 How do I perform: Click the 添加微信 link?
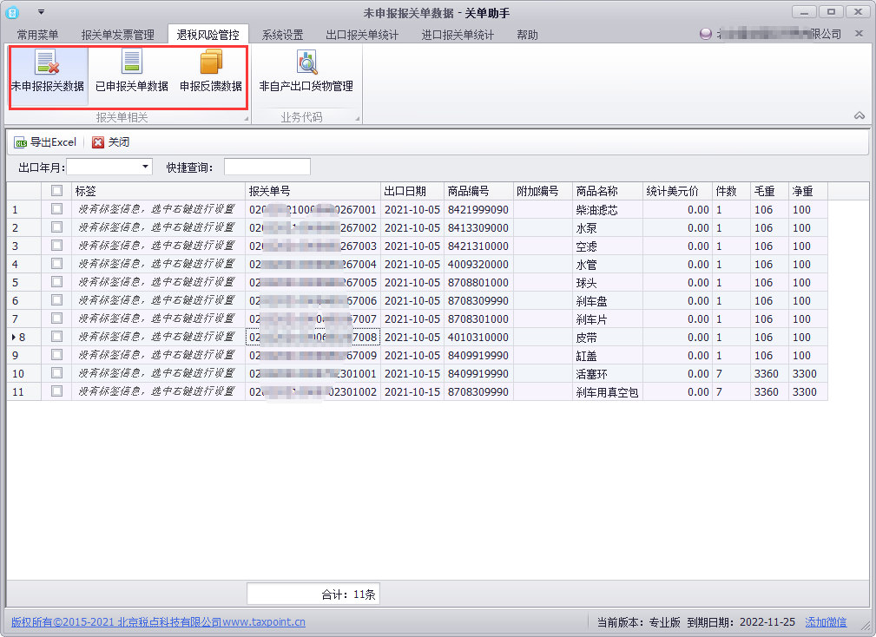[x=826, y=622]
